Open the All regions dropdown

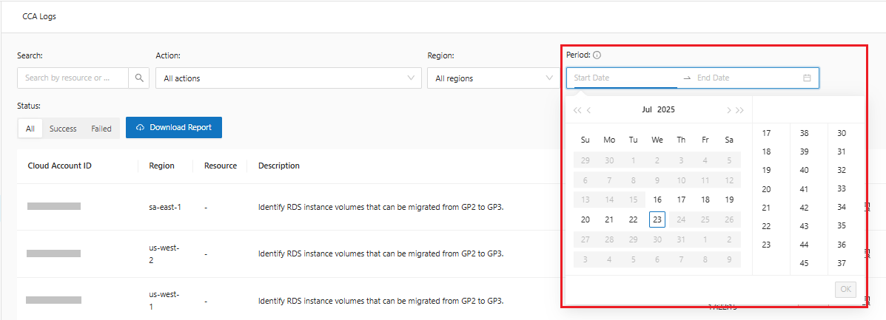[493, 78]
